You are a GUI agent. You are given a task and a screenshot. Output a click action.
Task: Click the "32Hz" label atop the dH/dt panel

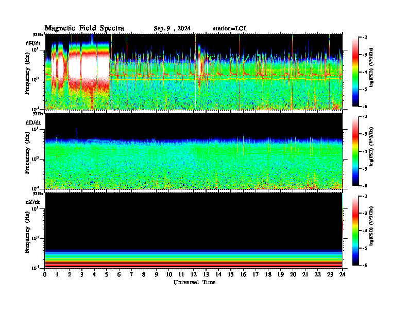pyautogui.click(x=38, y=34)
